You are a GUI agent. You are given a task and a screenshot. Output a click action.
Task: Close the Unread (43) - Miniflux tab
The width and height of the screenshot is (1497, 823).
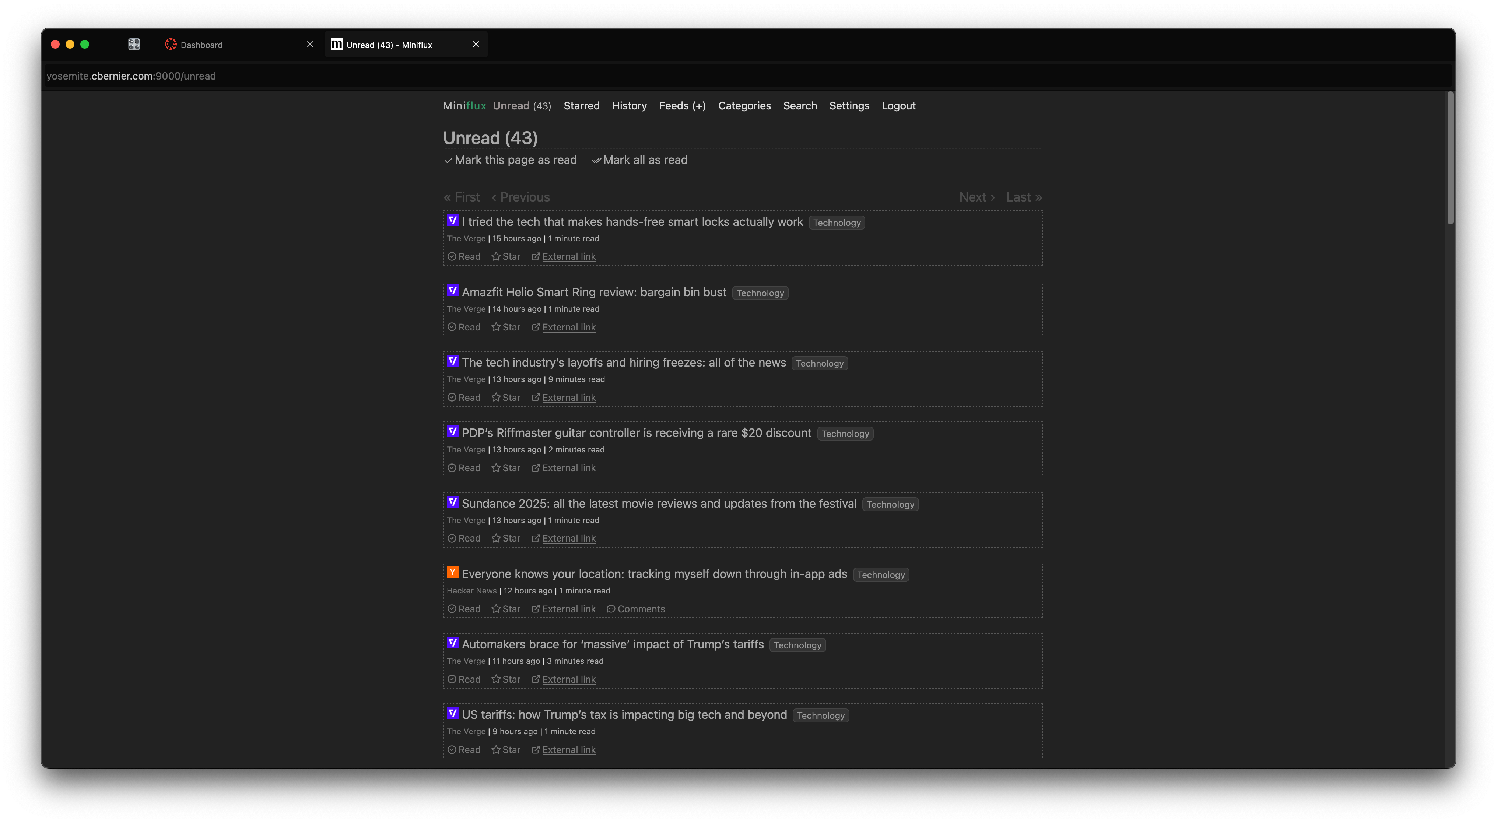[476, 44]
